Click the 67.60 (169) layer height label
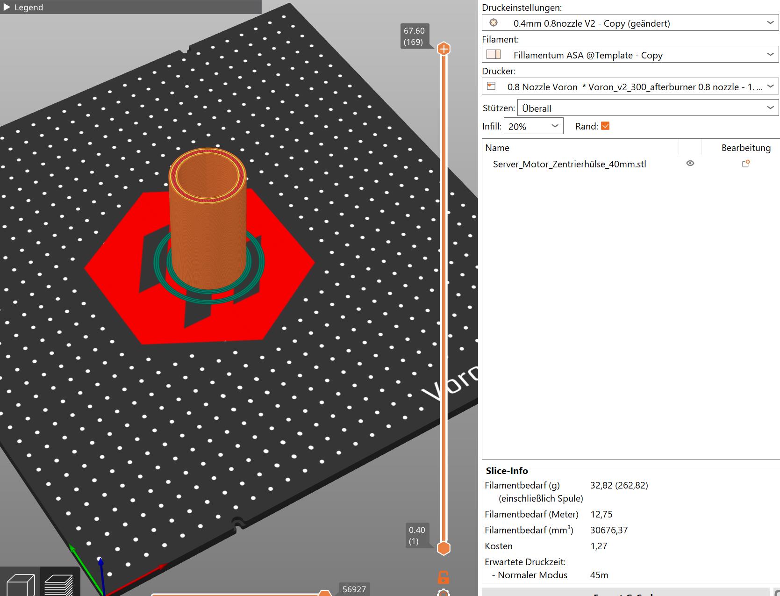Viewport: 780px width, 596px height. [414, 36]
